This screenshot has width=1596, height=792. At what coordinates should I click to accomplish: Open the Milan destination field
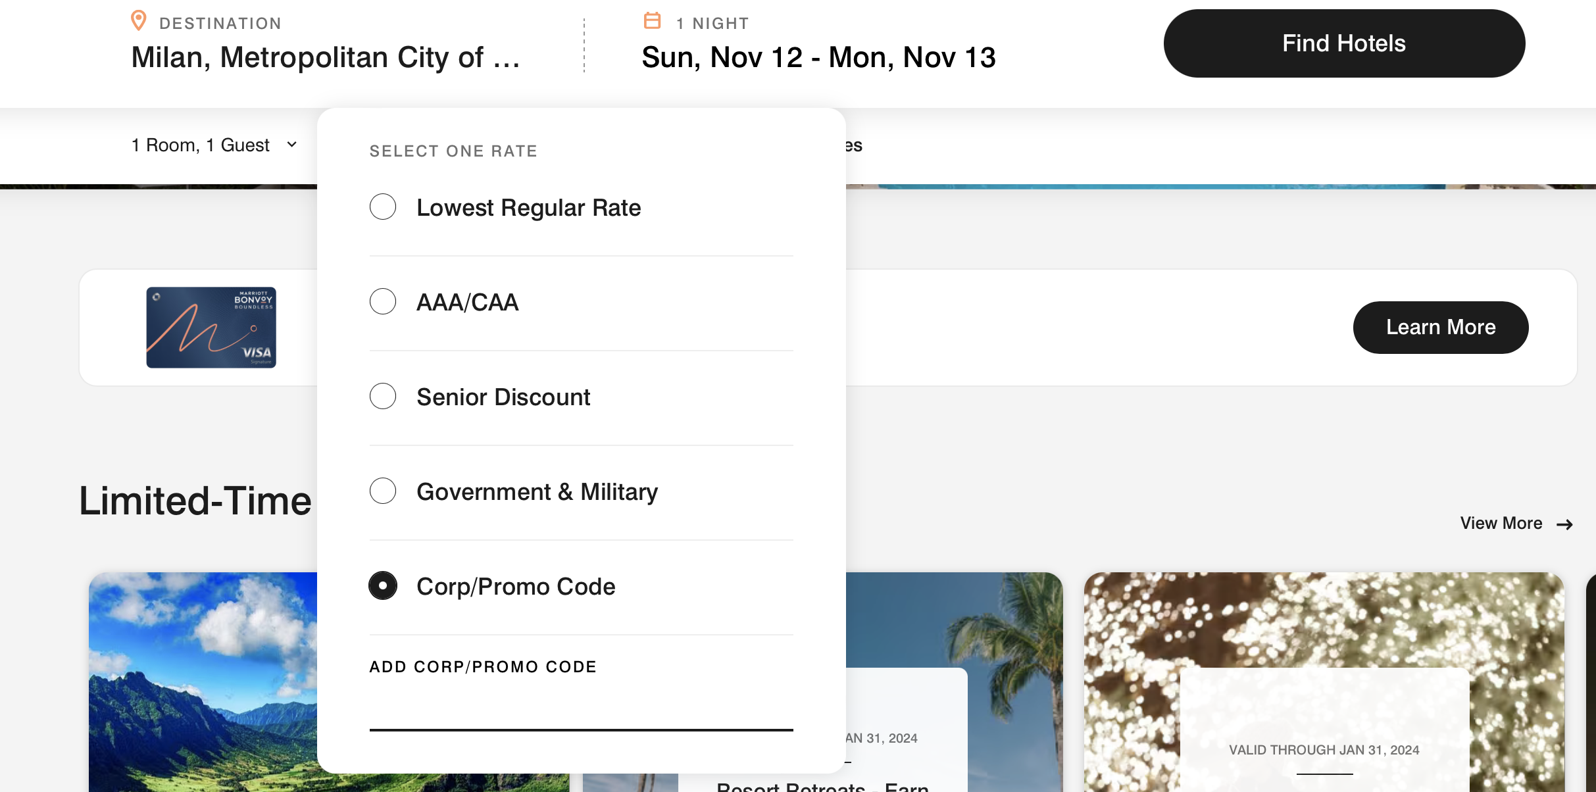326,57
